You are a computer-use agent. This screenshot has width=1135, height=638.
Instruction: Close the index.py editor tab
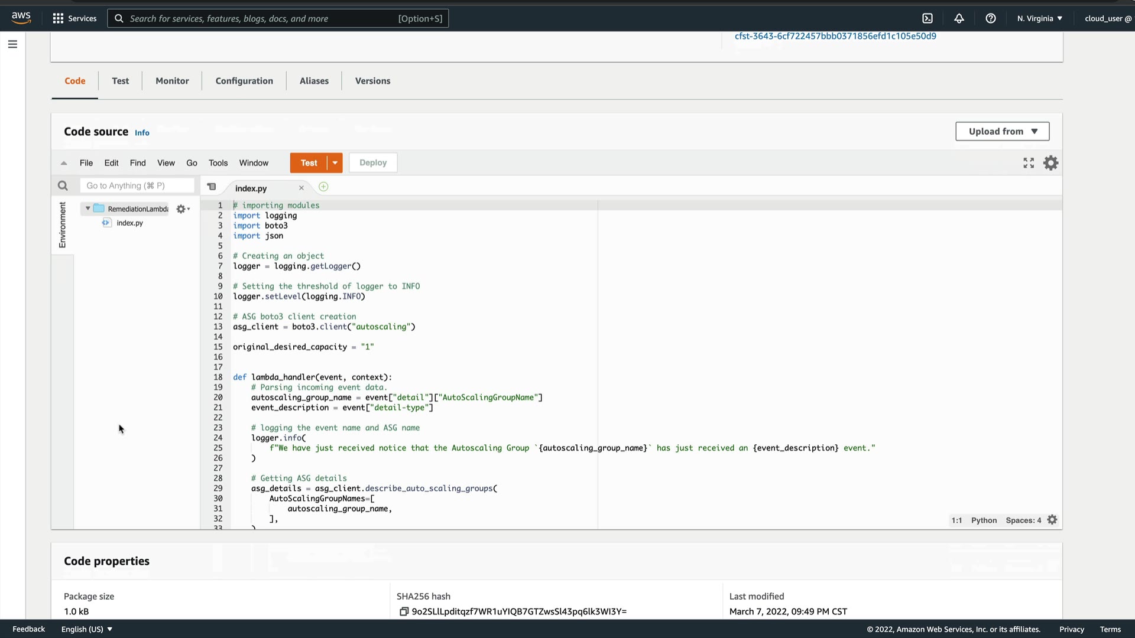[301, 188]
